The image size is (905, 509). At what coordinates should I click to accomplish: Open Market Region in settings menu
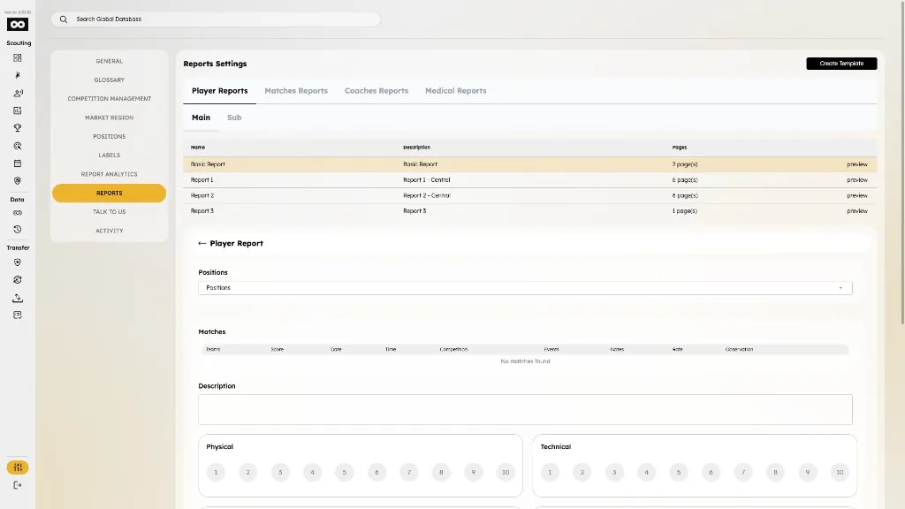tap(109, 118)
